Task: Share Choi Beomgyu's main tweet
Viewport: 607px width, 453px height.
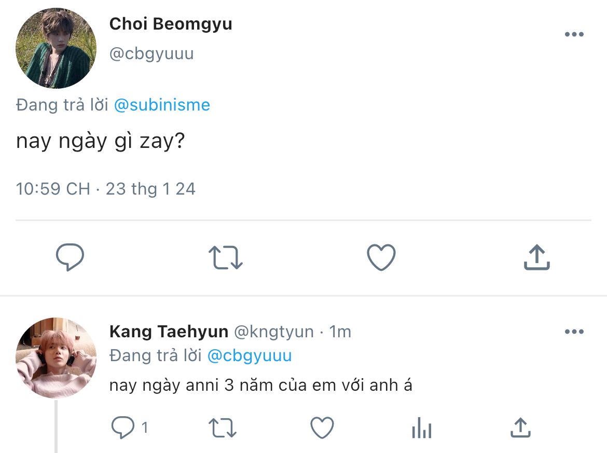Action: [x=536, y=257]
